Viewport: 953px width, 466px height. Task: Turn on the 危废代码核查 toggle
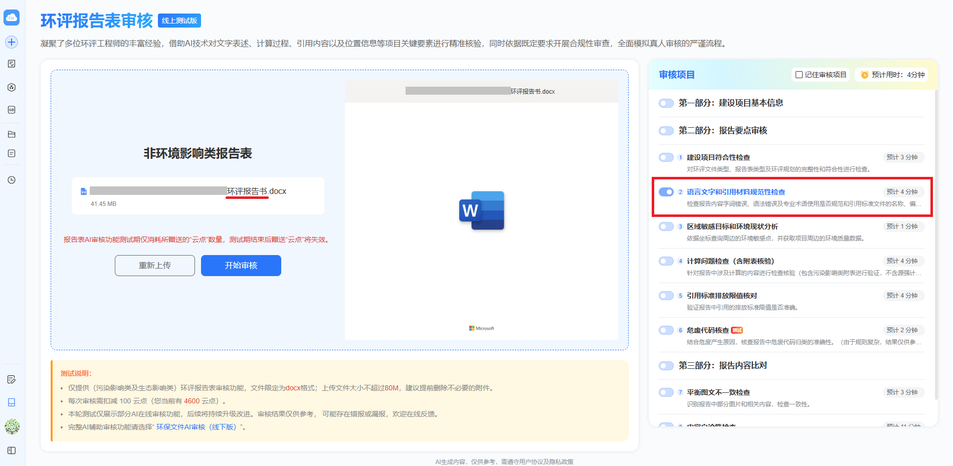[x=666, y=330]
